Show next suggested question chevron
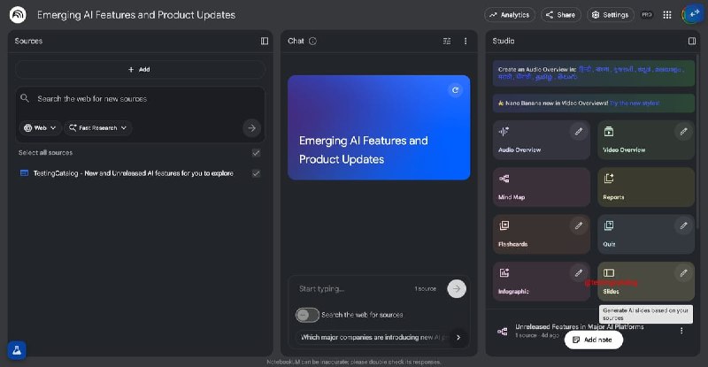Screen dimensions: 708x367 [458, 337]
